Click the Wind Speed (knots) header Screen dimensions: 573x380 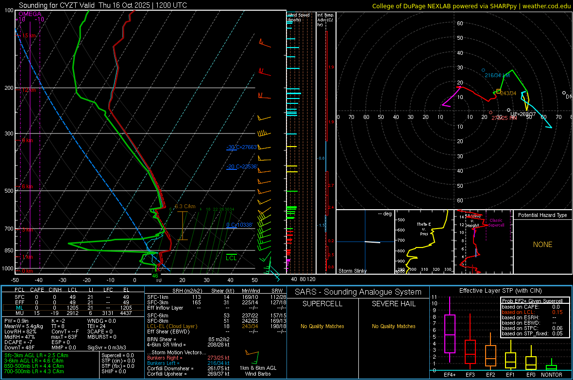point(299,17)
